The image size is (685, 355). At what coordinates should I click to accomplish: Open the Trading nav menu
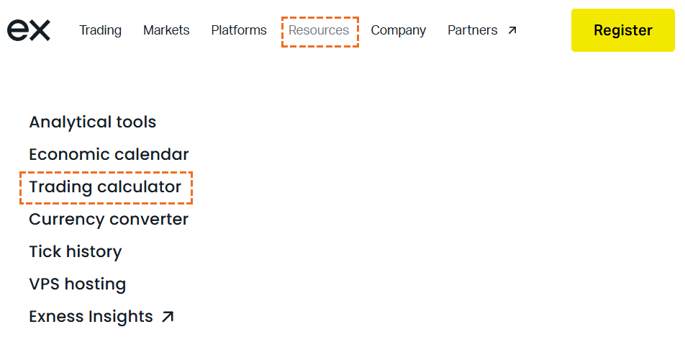(101, 30)
